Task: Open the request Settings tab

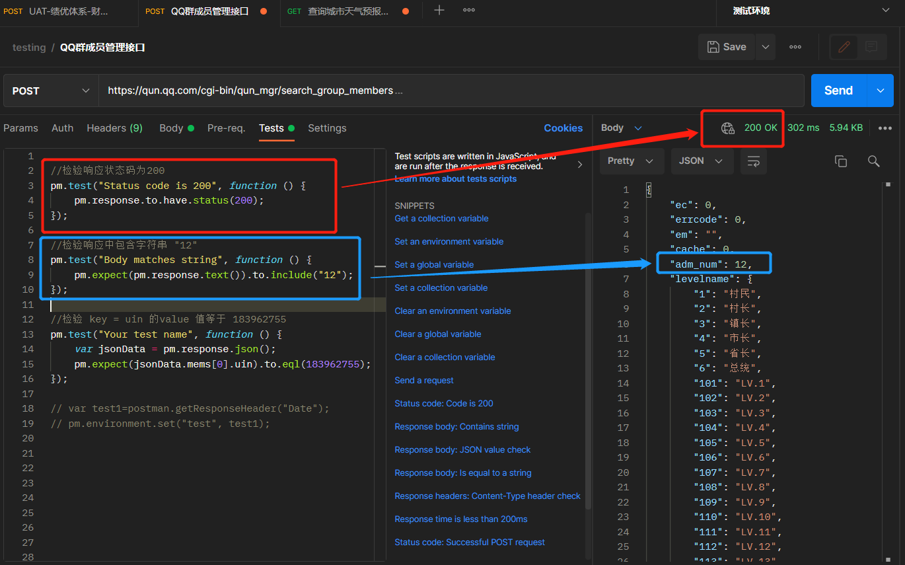Action: coord(327,128)
